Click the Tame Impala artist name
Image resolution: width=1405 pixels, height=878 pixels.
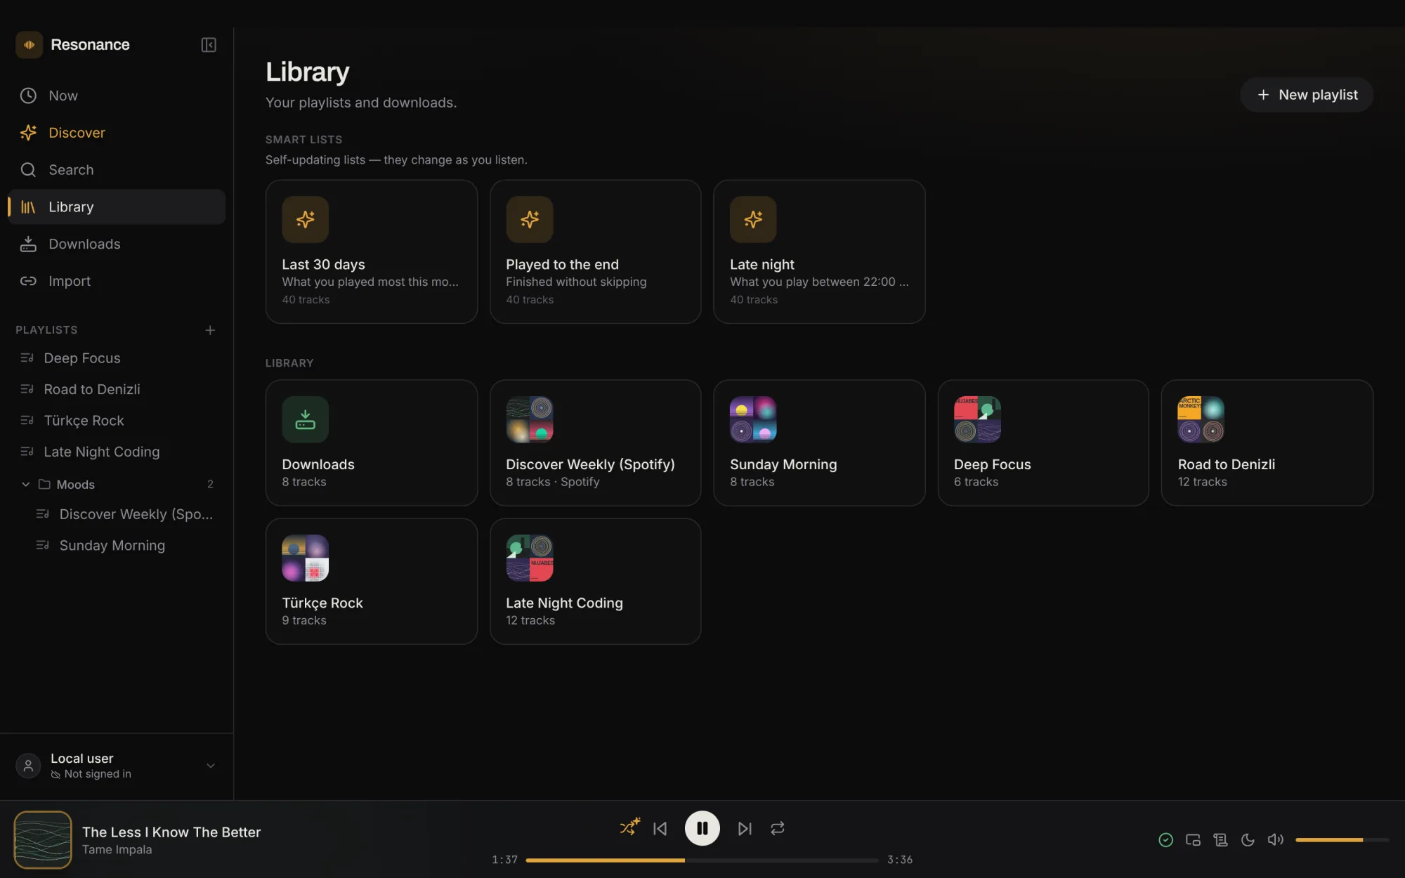[117, 850]
